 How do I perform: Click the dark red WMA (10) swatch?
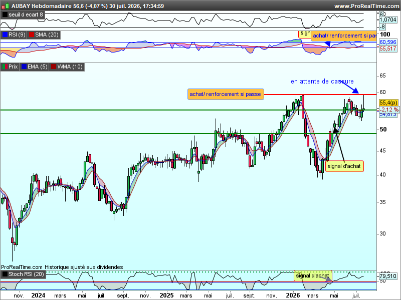(54, 67)
